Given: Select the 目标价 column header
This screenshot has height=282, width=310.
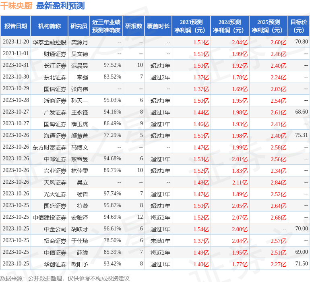Looking at the screenshot, I should 299,26.
